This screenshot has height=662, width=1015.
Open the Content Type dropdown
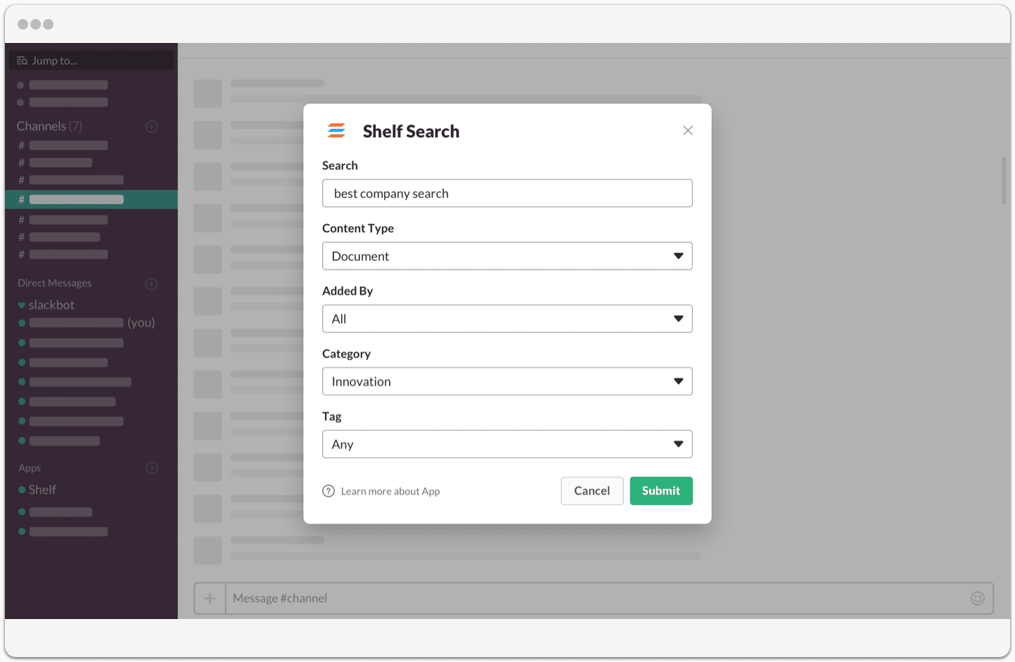click(507, 256)
